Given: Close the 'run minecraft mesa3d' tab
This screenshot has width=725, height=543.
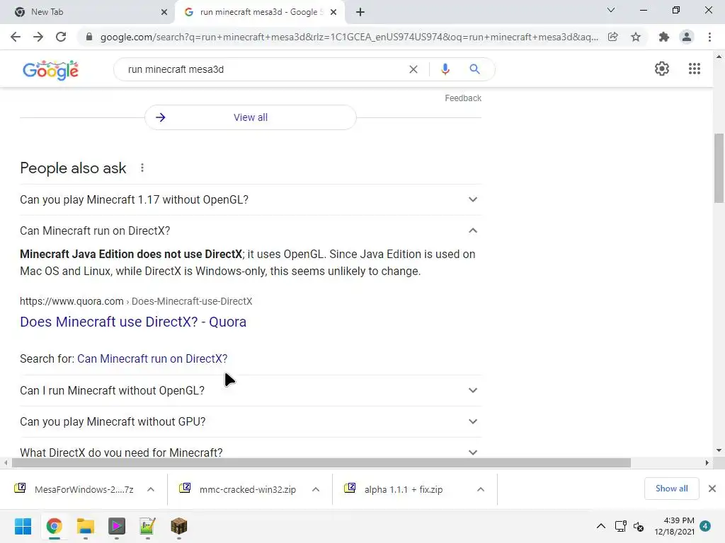Looking at the screenshot, I should tap(333, 13).
